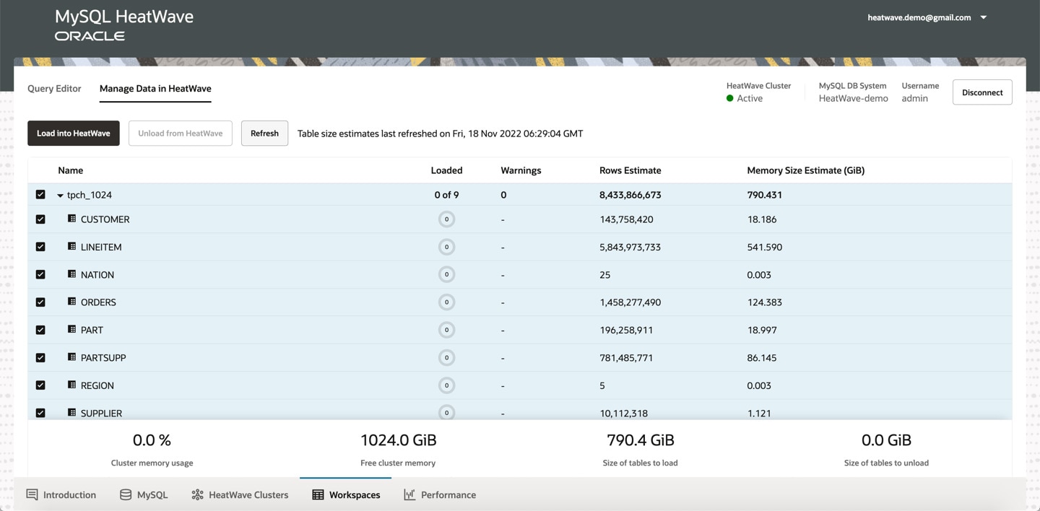Screen dimensions: 1040x511
Task: Expand the user menu chevron at top right
Action: click(983, 17)
